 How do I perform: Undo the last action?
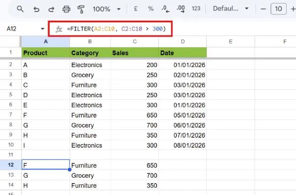tap(36, 9)
